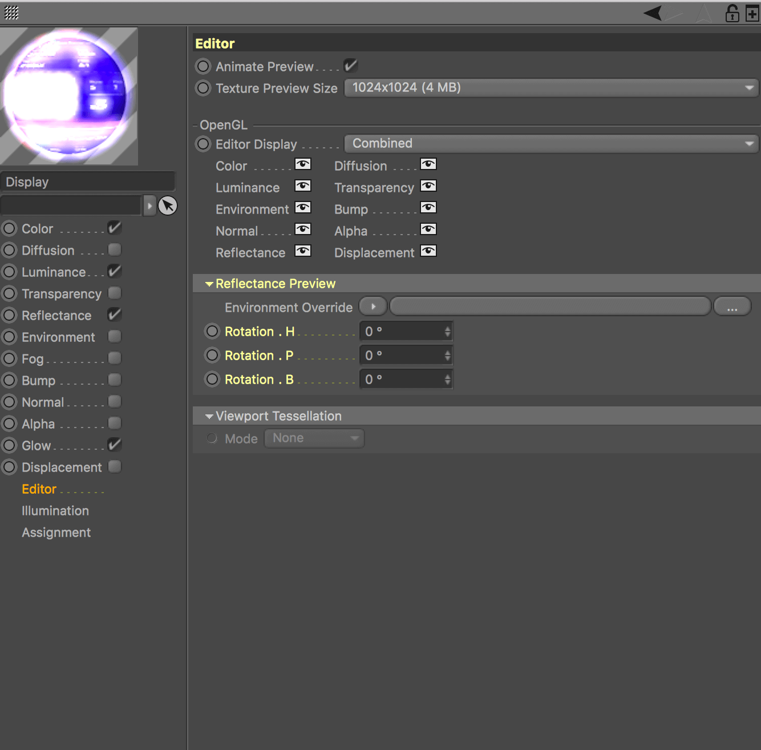This screenshot has width=761, height=750.
Task: Uncheck the Glow channel checkbox
Action: pos(115,445)
